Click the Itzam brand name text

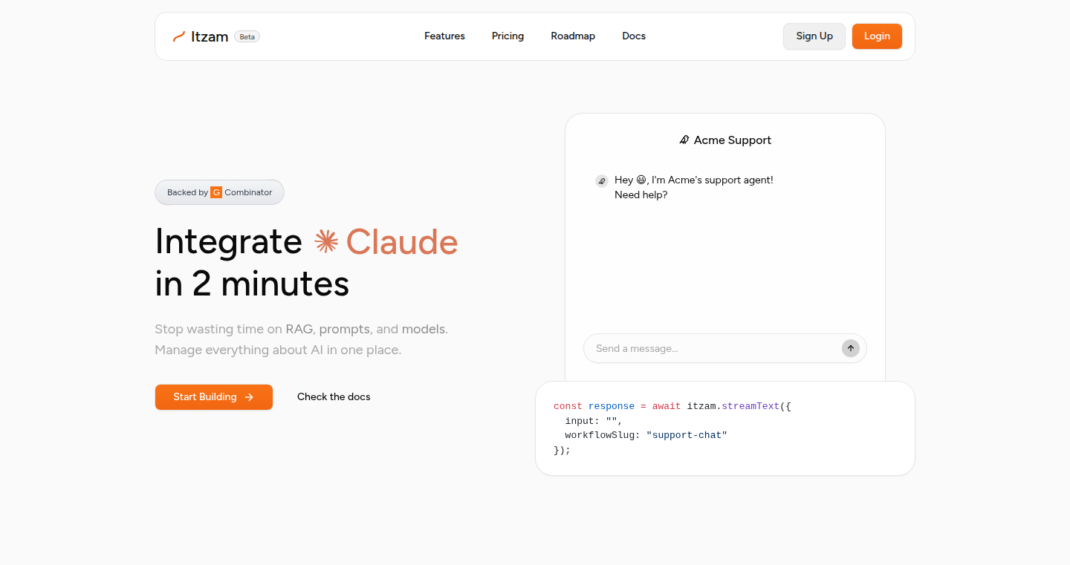(x=210, y=36)
